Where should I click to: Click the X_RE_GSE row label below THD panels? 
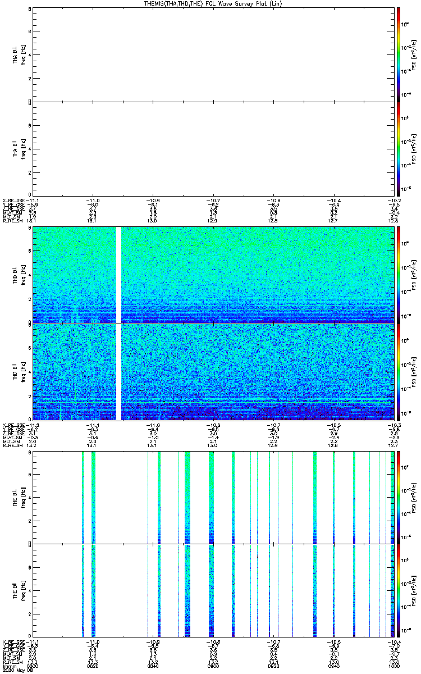point(13,425)
